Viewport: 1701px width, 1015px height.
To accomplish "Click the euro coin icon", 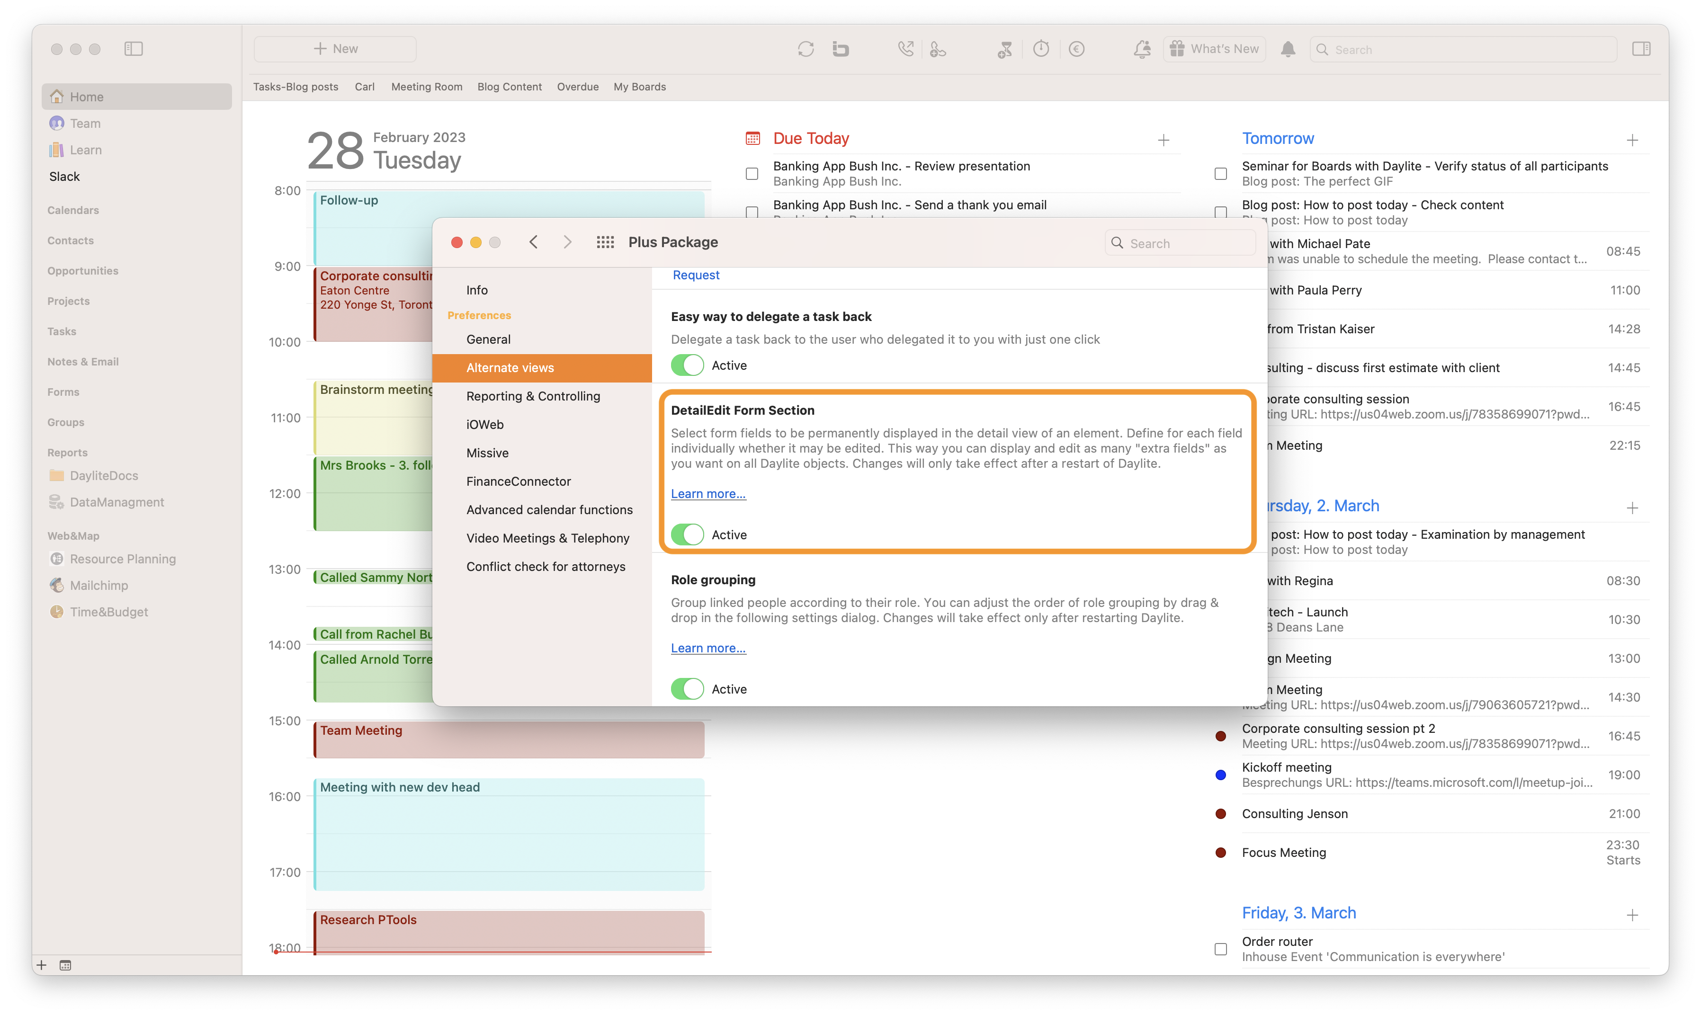I will [1076, 49].
